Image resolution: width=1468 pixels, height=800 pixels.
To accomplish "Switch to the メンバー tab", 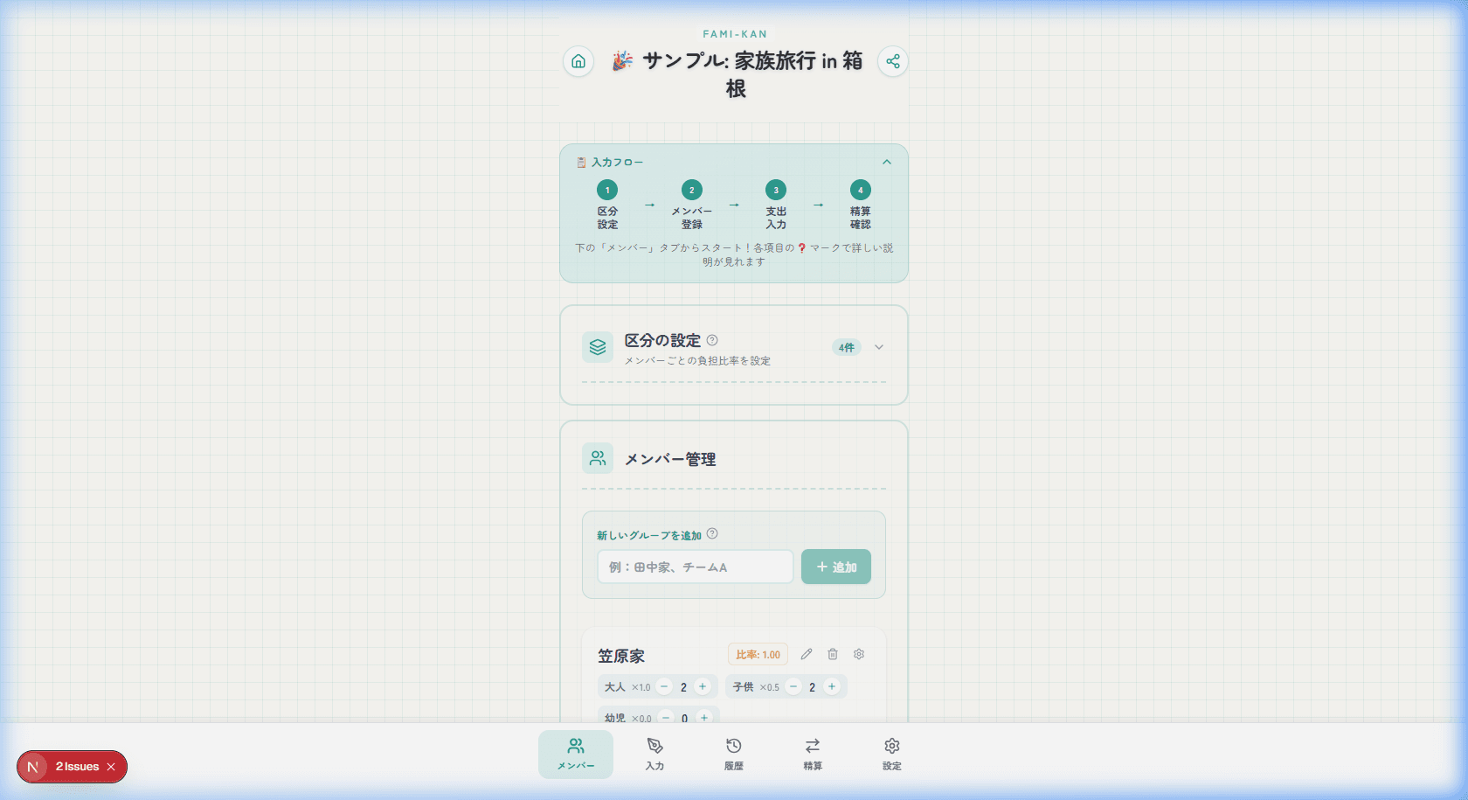I will point(576,754).
